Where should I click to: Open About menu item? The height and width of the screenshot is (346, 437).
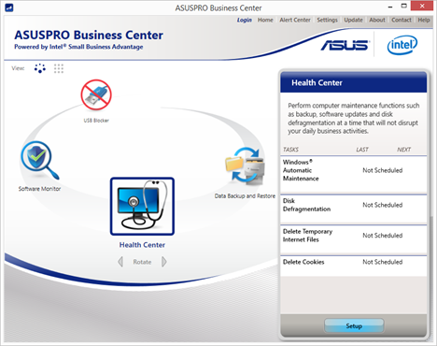click(377, 20)
